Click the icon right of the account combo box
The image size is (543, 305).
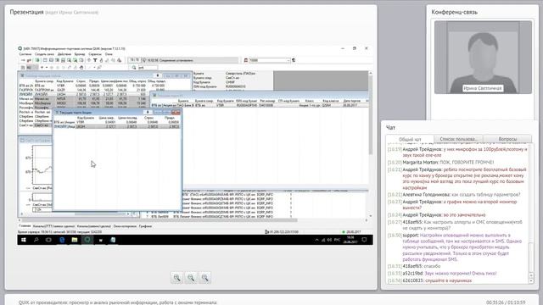pyautogui.click(x=294, y=60)
